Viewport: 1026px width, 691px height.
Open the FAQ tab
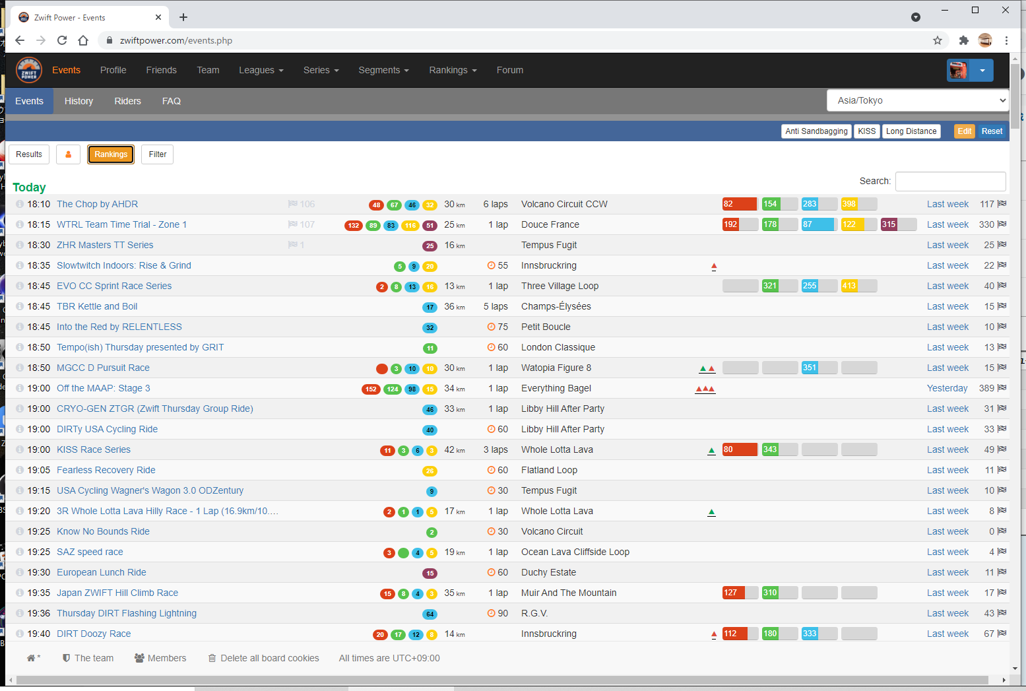click(172, 101)
